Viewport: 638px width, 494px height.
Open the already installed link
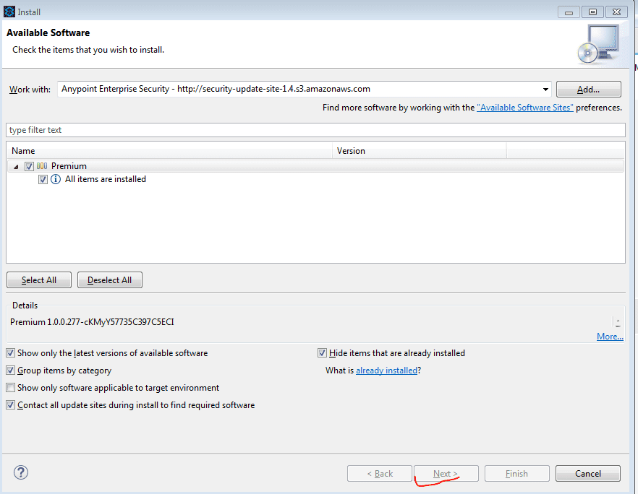[x=386, y=370]
